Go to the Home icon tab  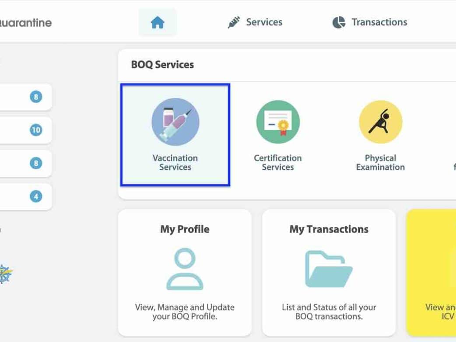coord(158,22)
